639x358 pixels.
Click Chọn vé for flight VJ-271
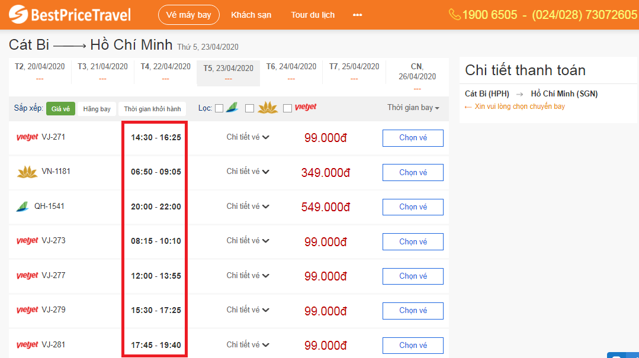tap(413, 138)
